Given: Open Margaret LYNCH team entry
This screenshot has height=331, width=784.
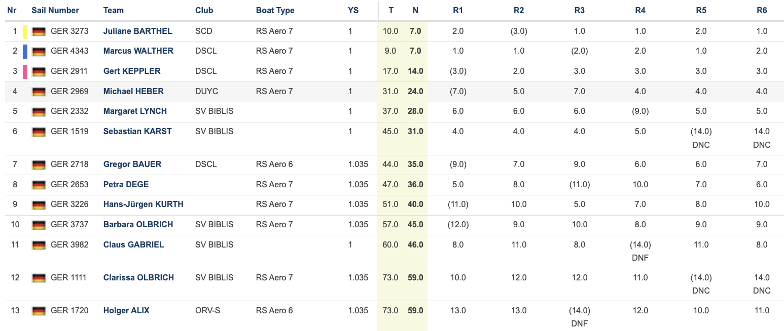Looking at the screenshot, I should click(135, 111).
